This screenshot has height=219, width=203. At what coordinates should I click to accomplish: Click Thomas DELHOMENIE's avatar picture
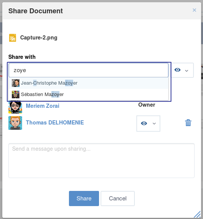(x=15, y=123)
